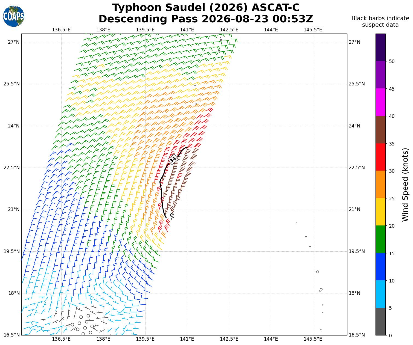This screenshot has height=345, width=413.
Task: Click the 141°E top longitude label
Action: click(x=187, y=29)
